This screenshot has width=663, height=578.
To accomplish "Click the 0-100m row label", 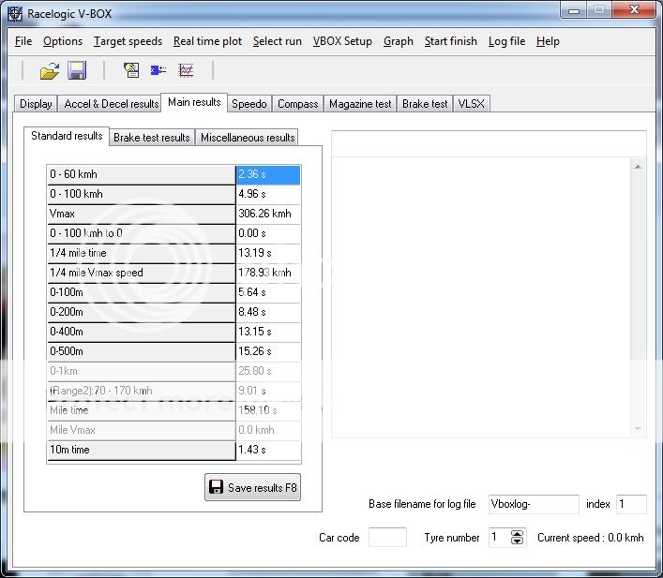I will [x=141, y=292].
